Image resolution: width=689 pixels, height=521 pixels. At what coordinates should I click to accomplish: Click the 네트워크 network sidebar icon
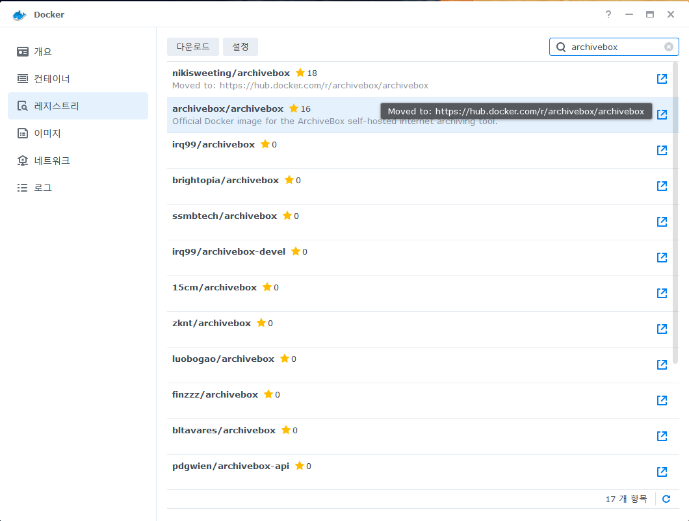coord(22,160)
